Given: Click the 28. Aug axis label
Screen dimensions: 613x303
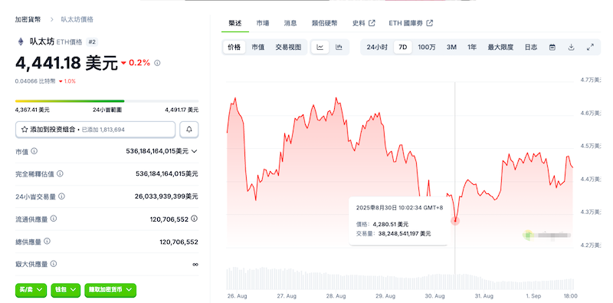Looking at the screenshot, I should (336, 295).
